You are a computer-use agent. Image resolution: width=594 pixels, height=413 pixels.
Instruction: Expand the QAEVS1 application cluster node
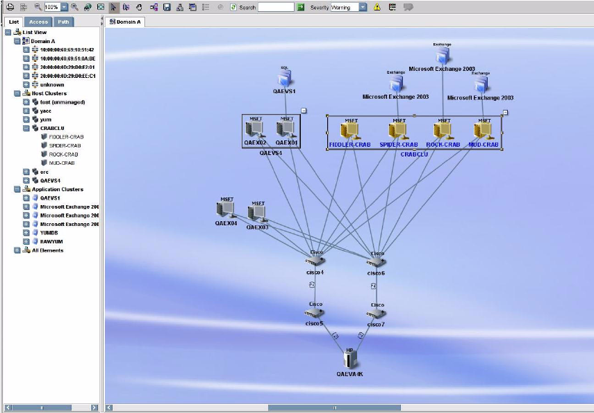(x=26, y=198)
